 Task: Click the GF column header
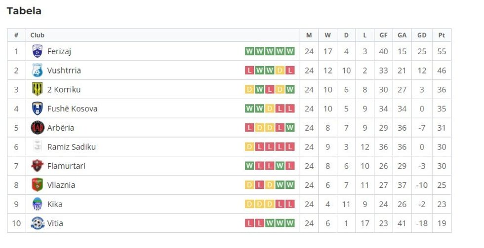coord(383,35)
